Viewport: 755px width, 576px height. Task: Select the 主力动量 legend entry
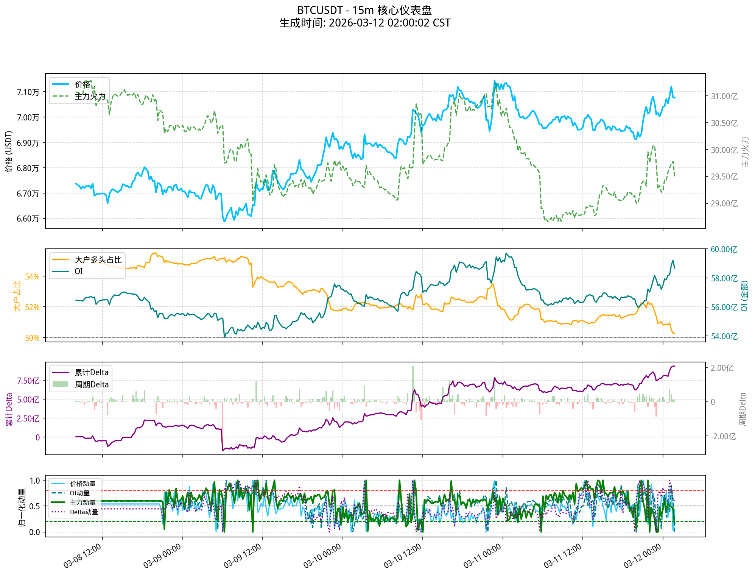tap(83, 503)
